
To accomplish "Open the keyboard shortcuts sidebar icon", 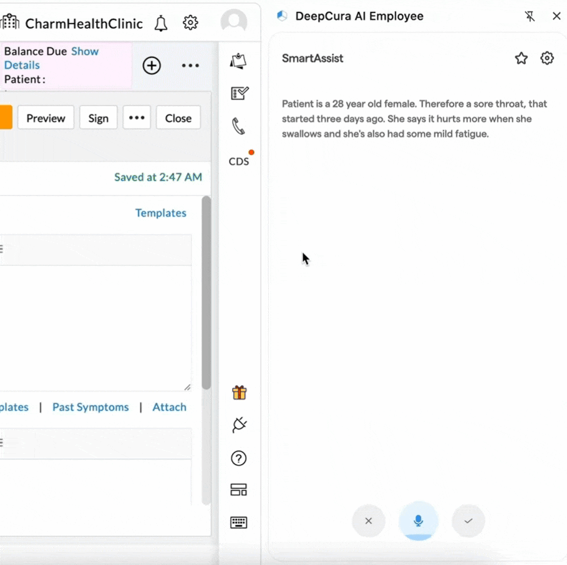I will pos(239,523).
